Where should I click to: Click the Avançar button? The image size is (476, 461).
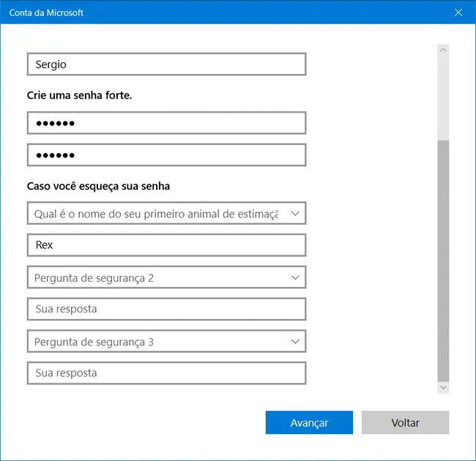[x=309, y=422]
